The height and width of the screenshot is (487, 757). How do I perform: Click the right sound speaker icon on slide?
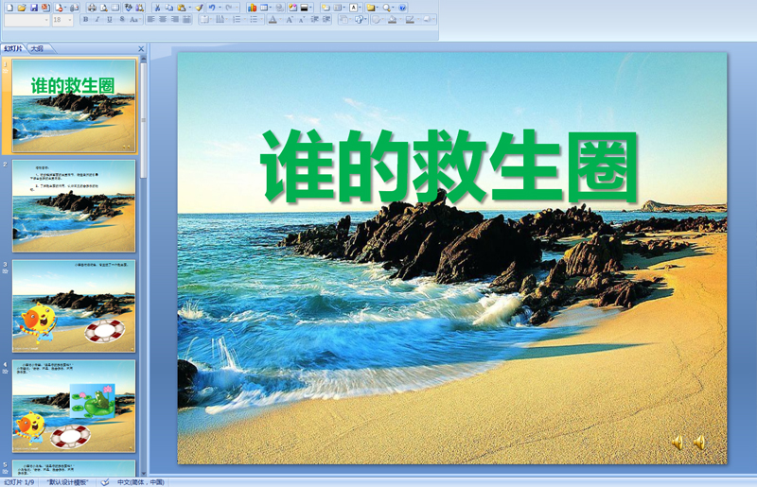click(699, 443)
